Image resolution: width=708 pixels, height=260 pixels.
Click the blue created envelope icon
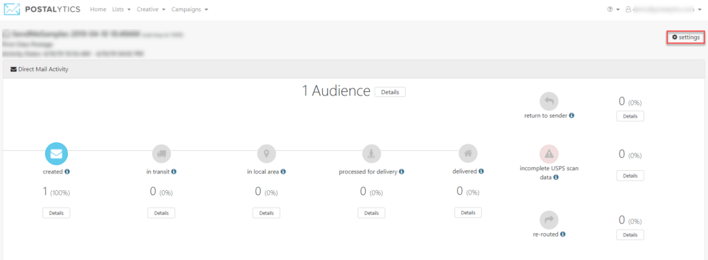click(x=57, y=154)
